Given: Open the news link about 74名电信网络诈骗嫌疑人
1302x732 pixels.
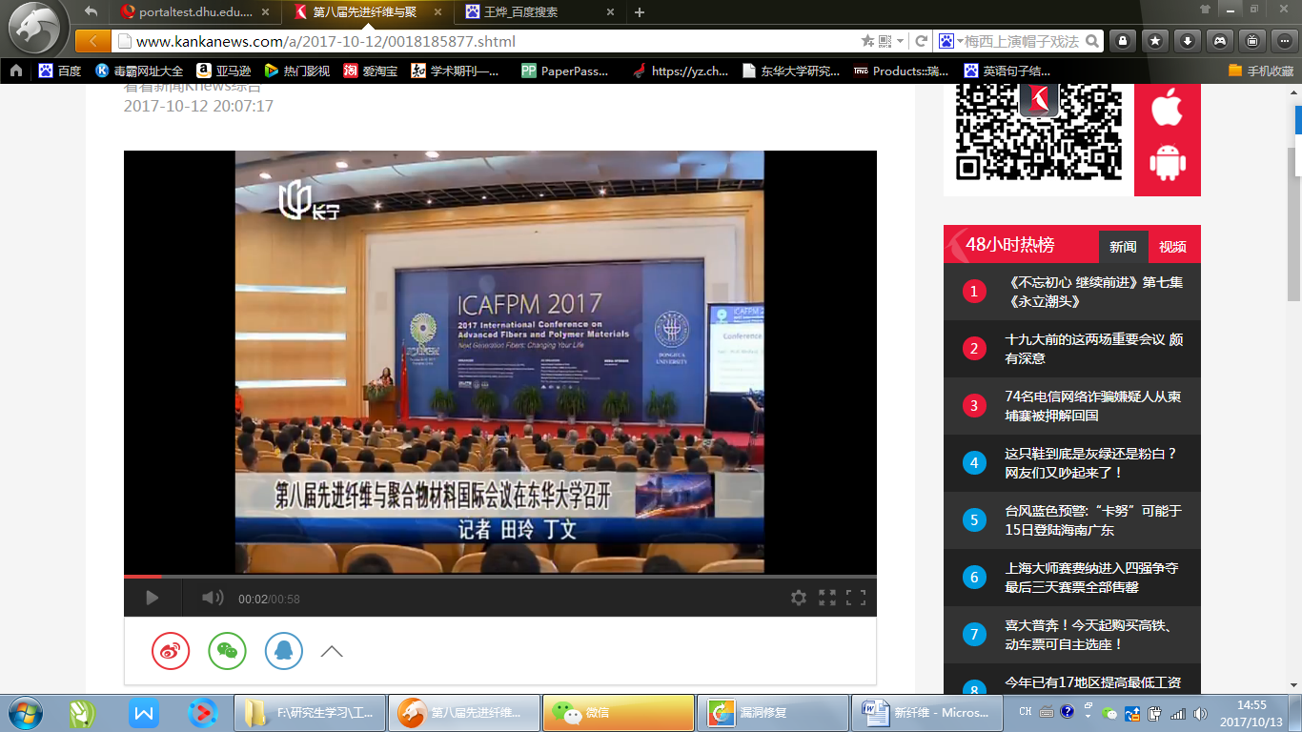Looking at the screenshot, I should coord(1092,406).
